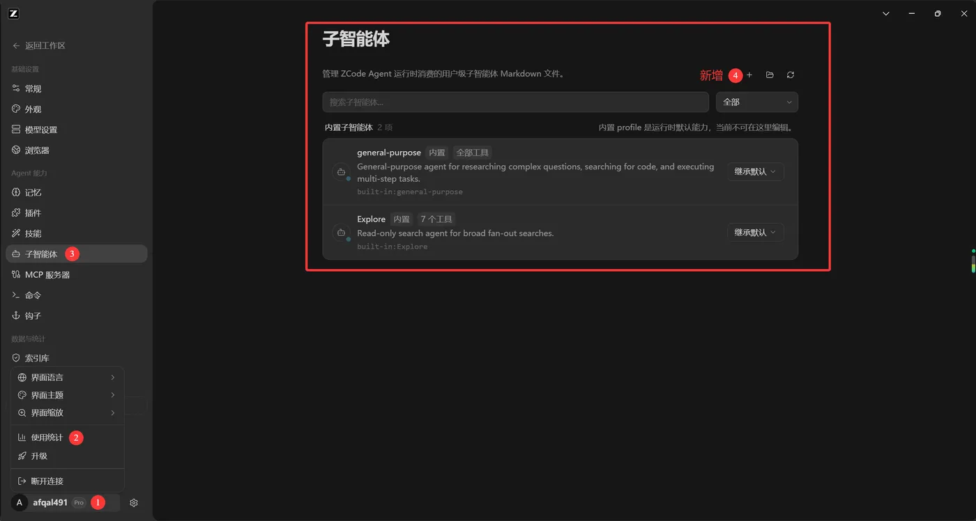Click the general-purpose agent name
The width and height of the screenshot is (976, 521).
[x=389, y=153]
